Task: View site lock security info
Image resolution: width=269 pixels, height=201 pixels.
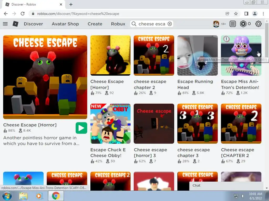Action: (33, 14)
